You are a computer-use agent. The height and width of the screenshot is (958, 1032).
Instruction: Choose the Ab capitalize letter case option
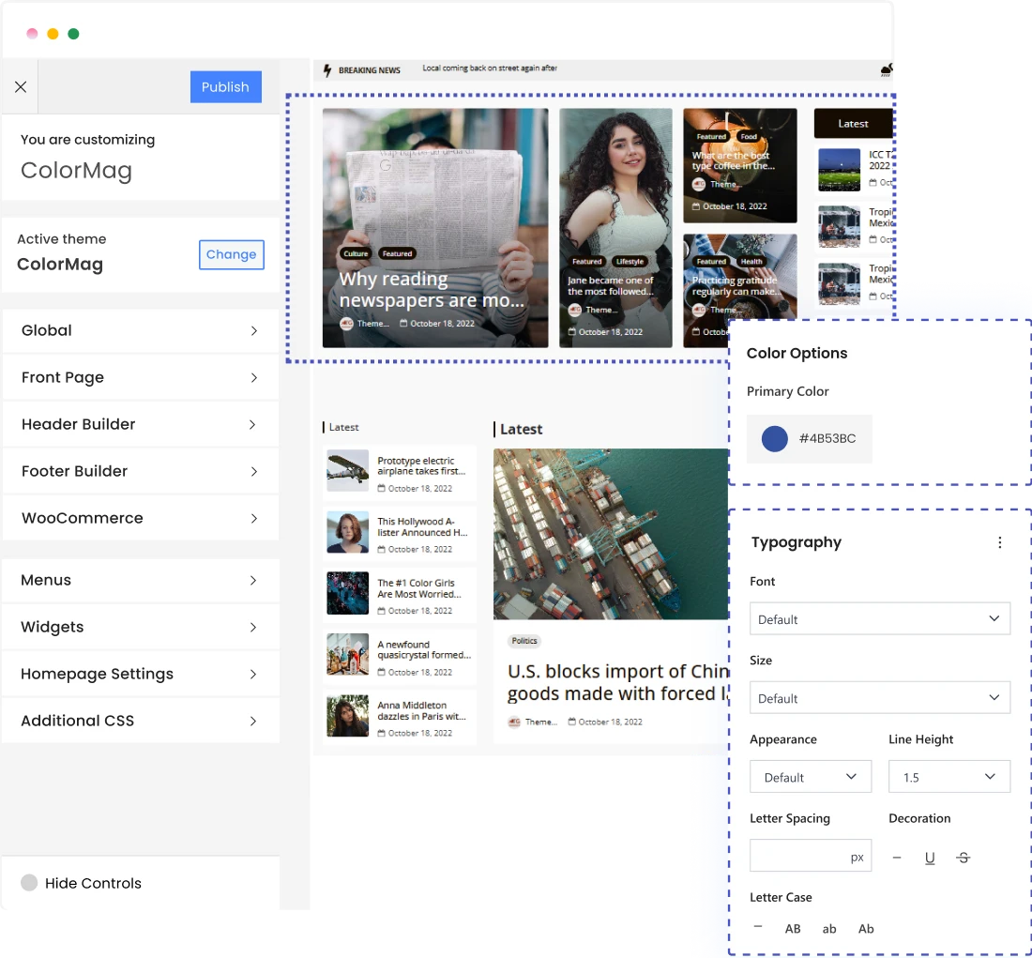coord(865,928)
